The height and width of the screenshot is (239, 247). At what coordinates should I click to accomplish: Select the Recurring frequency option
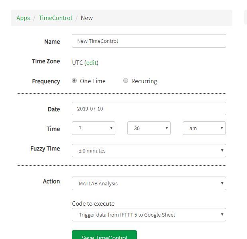(126, 80)
